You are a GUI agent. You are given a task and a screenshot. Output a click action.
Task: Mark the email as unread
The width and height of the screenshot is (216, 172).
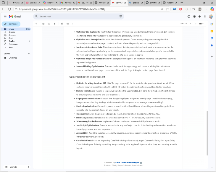[62, 24]
